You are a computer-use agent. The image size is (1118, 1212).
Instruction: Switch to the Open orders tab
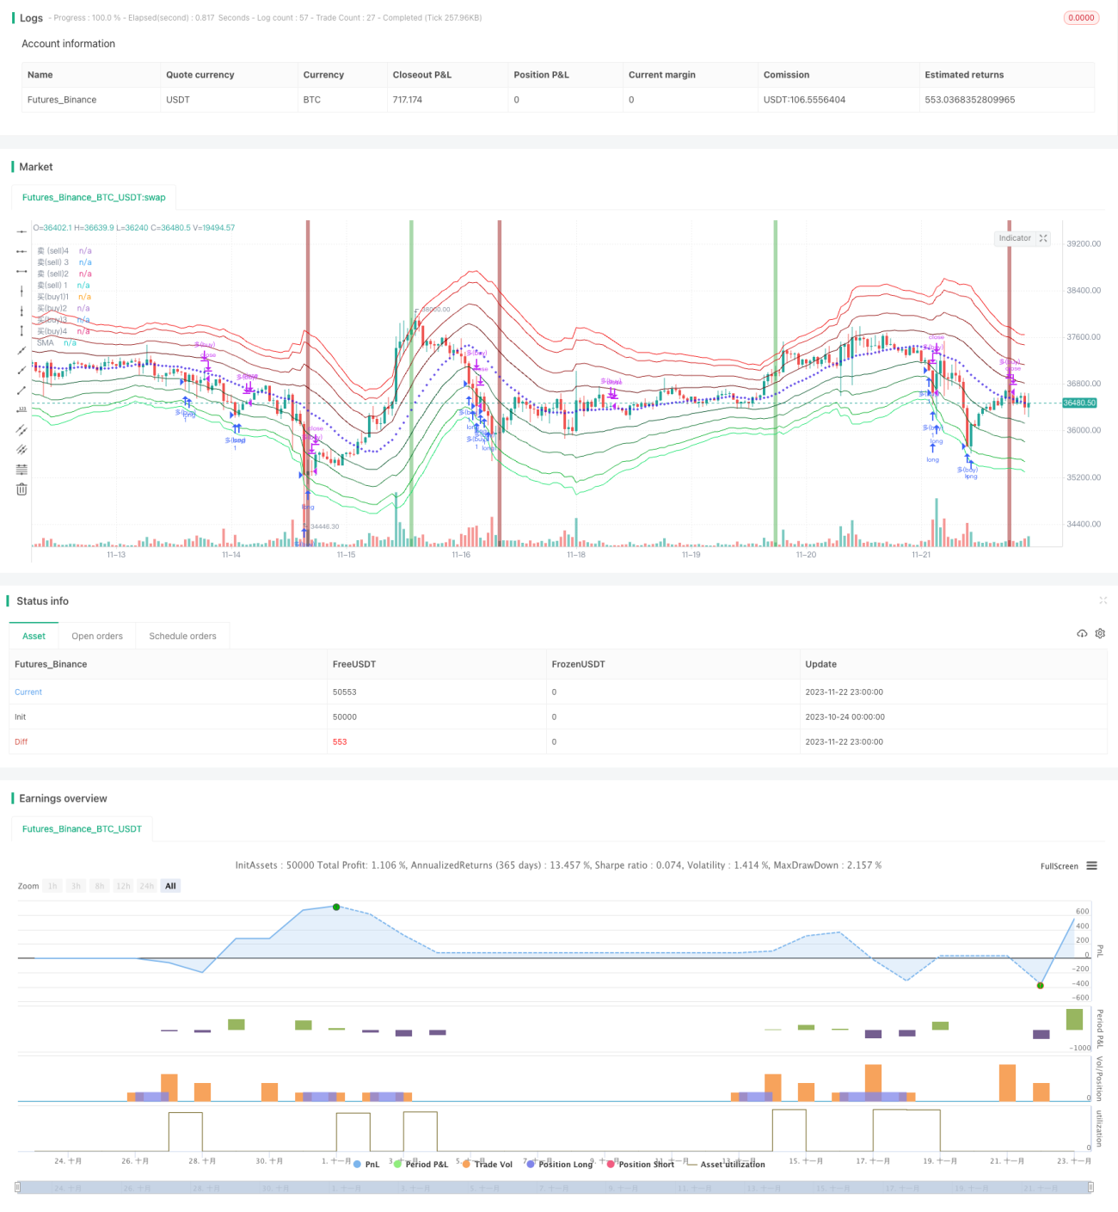point(97,636)
